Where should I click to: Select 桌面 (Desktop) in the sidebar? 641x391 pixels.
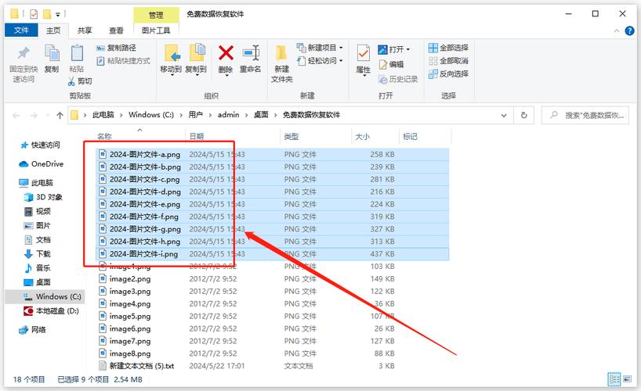tap(38, 282)
